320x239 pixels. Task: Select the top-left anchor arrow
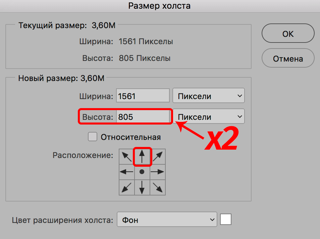pos(126,156)
